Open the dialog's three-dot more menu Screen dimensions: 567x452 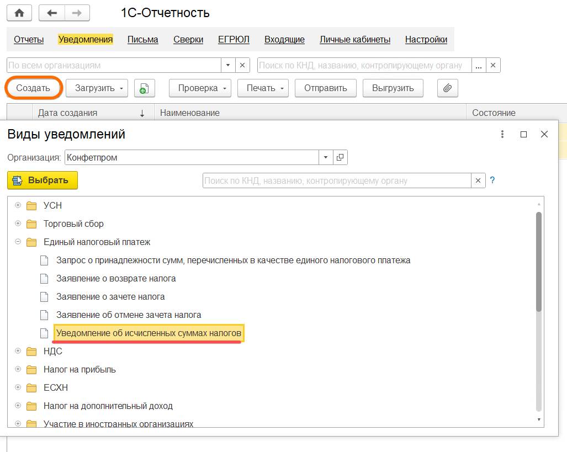point(502,134)
